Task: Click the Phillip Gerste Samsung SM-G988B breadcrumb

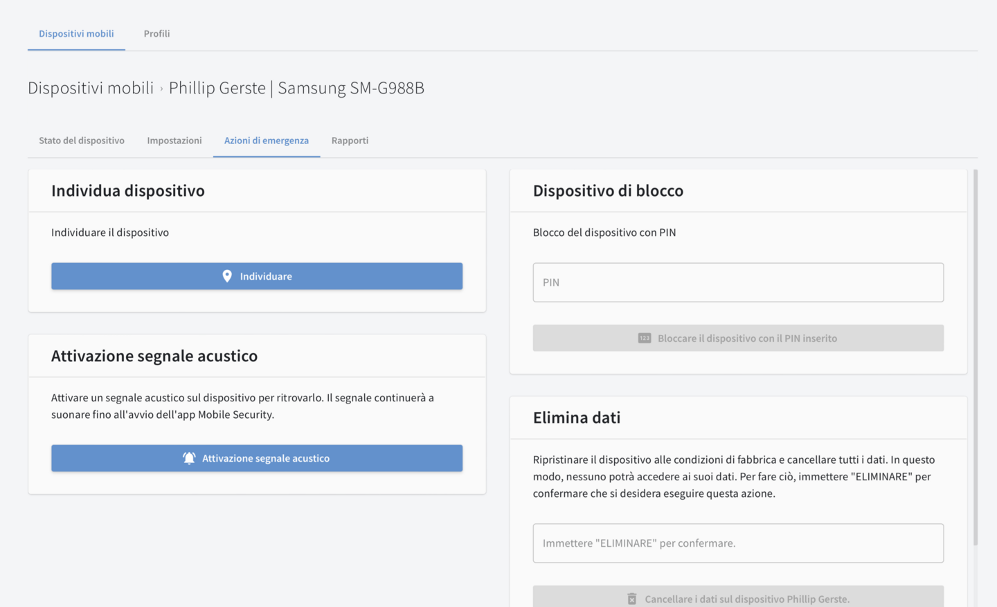Action: [x=296, y=88]
